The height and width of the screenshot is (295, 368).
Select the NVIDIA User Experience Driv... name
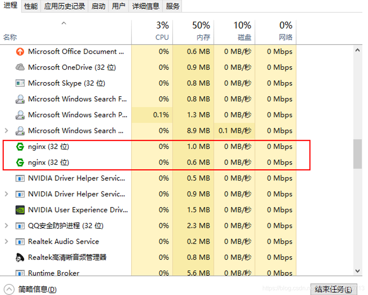(78, 210)
